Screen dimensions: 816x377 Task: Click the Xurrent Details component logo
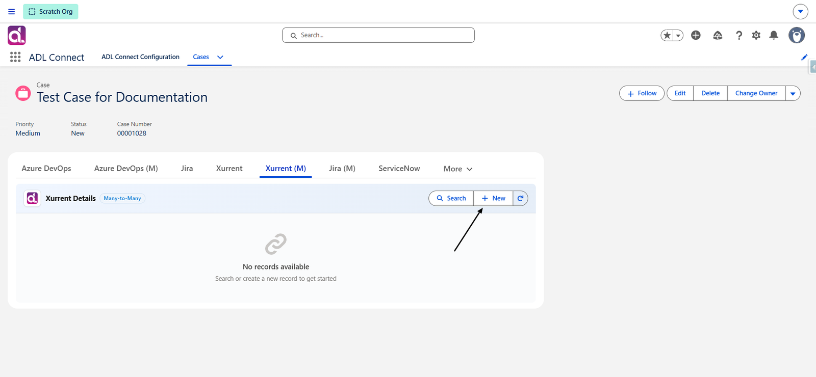32,198
